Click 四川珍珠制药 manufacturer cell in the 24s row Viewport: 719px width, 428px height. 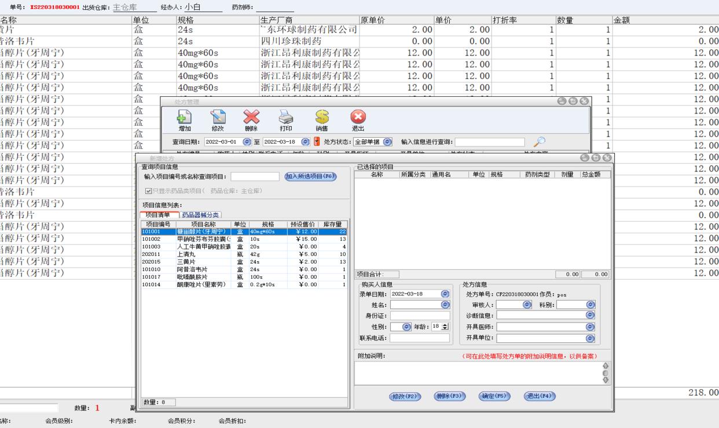pos(309,41)
